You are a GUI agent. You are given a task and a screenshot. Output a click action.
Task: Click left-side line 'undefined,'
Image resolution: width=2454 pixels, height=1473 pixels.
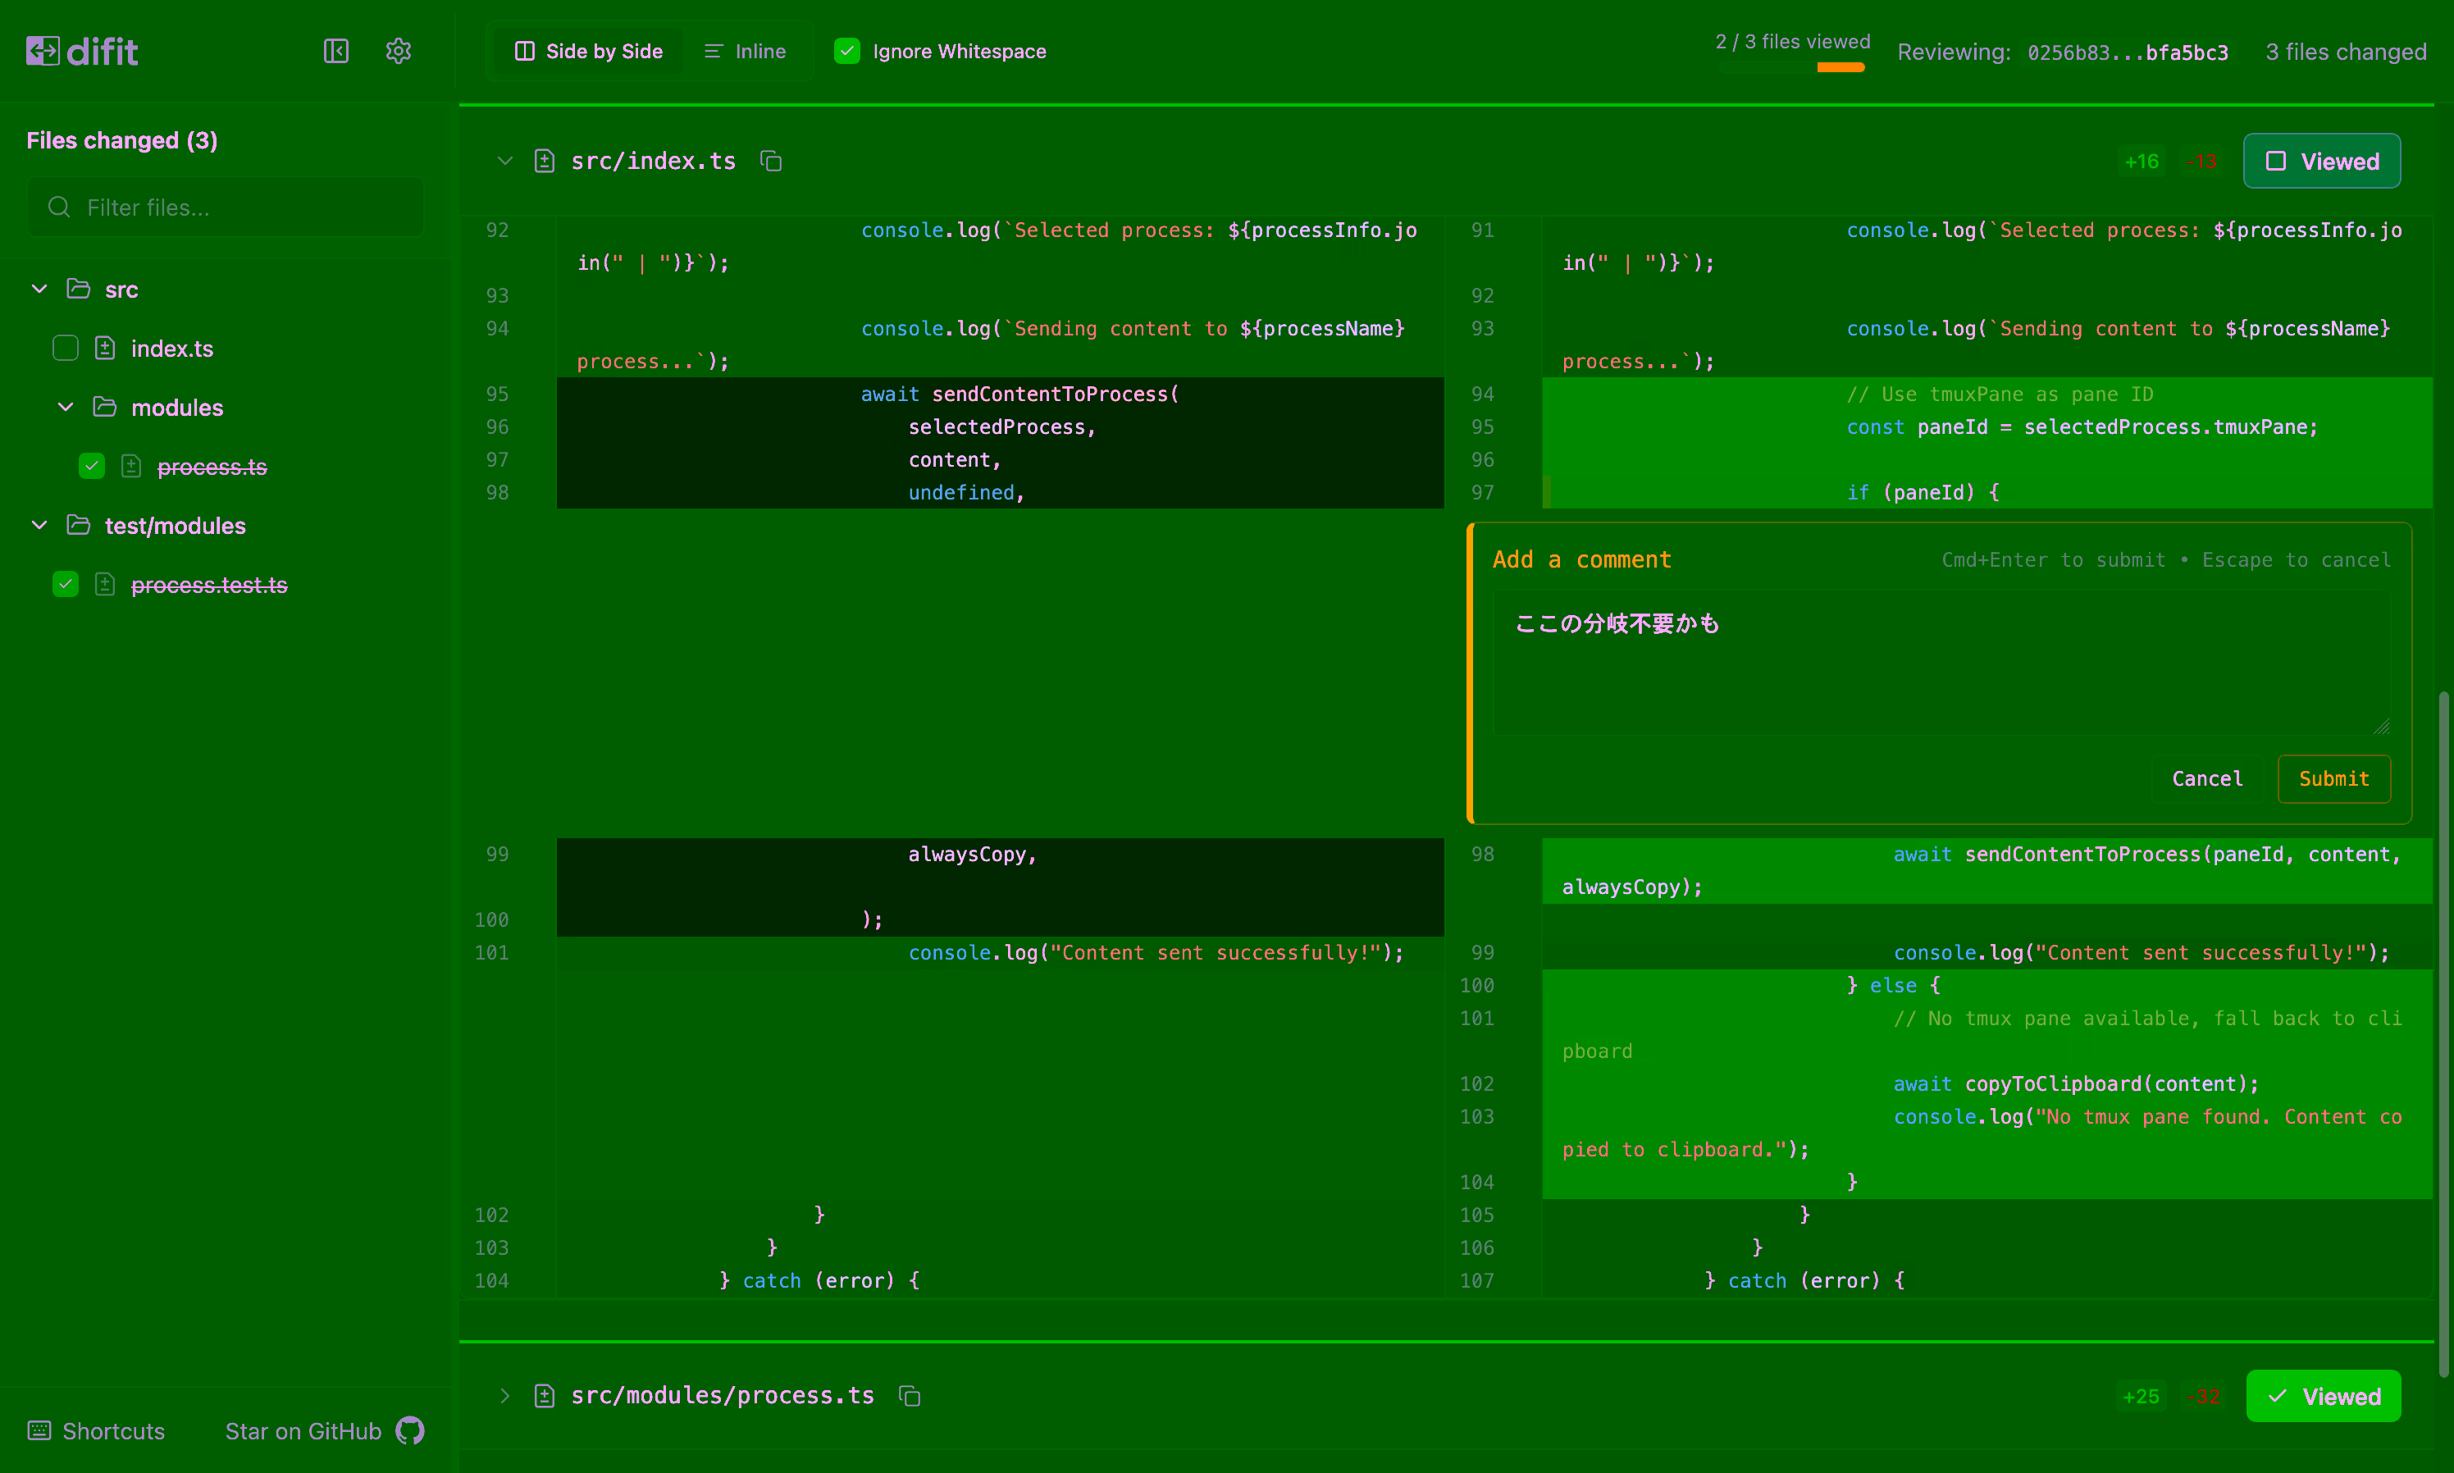965,492
